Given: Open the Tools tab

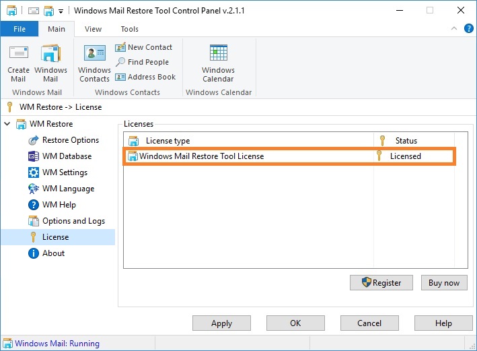Looking at the screenshot, I should pyautogui.click(x=130, y=29).
